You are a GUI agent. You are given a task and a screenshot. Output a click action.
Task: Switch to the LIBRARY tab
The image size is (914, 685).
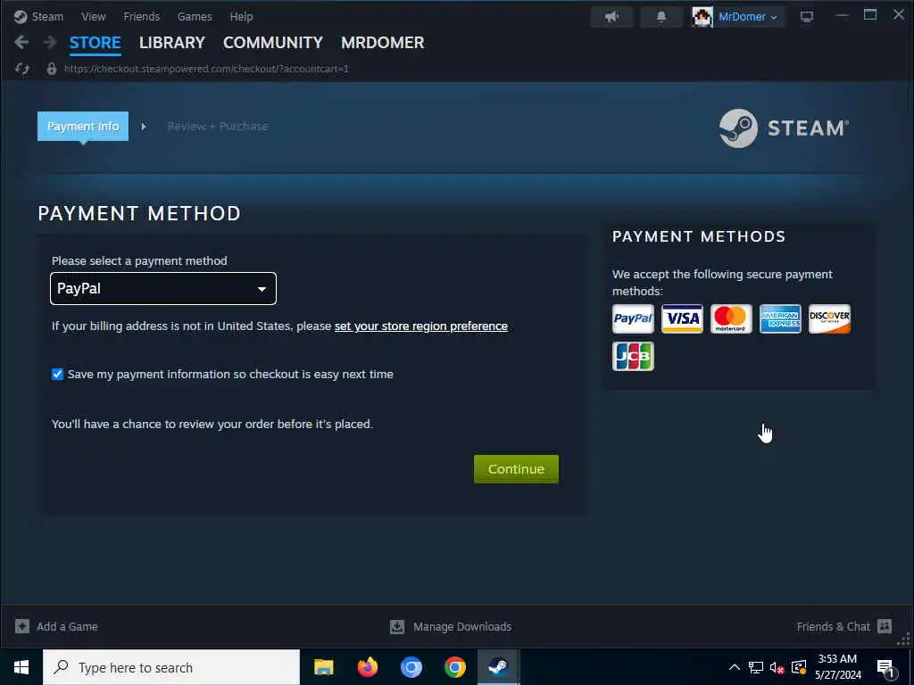point(172,43)
